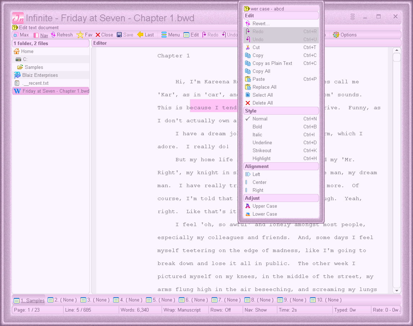Toggle Italic style in menu
413x326 pixels.
281,135
